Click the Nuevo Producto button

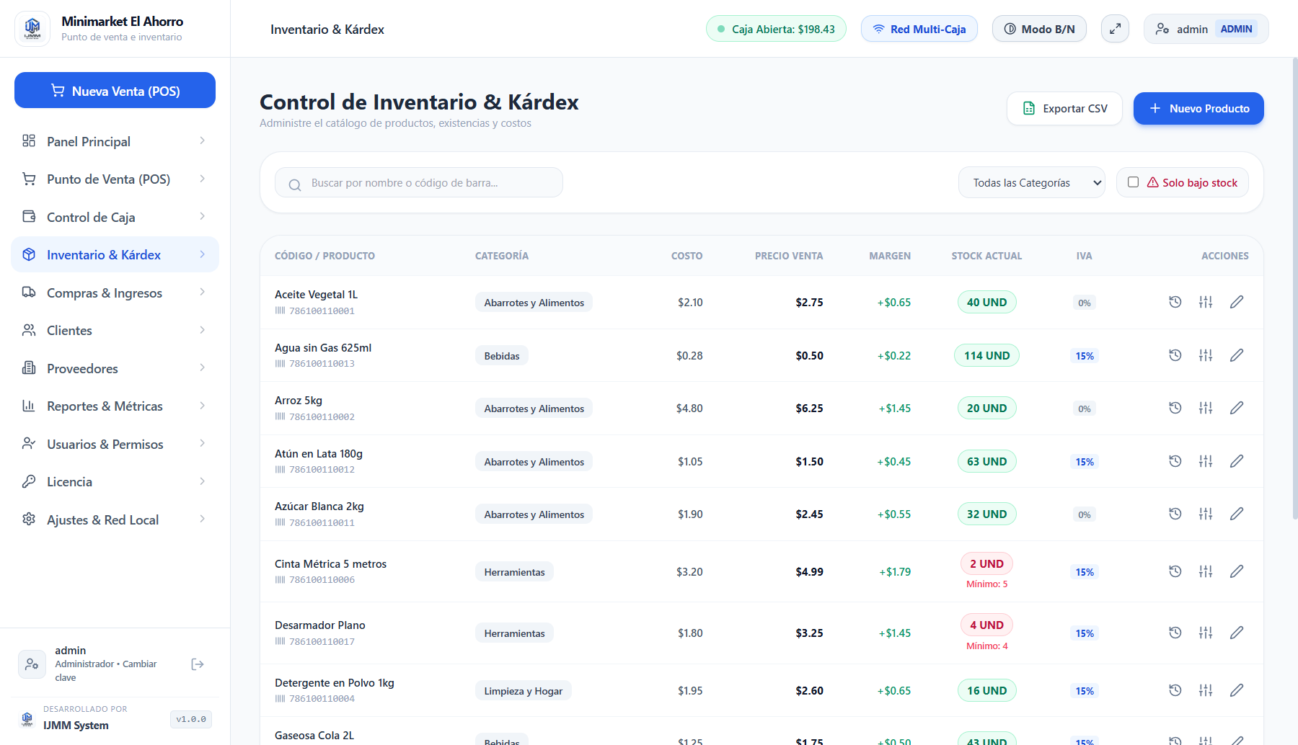[x=1198, y=108]
